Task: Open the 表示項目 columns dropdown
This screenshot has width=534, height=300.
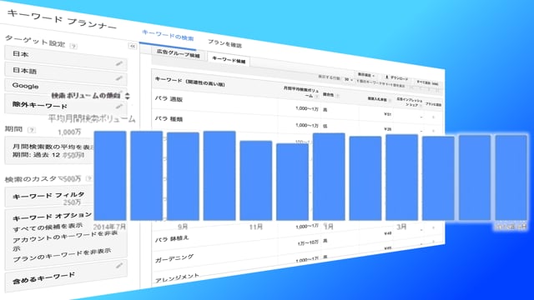Action: click(x=366, y=75)
